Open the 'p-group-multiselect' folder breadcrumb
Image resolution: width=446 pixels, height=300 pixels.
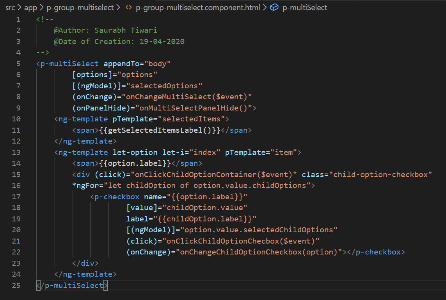click(x=80, y=8)
